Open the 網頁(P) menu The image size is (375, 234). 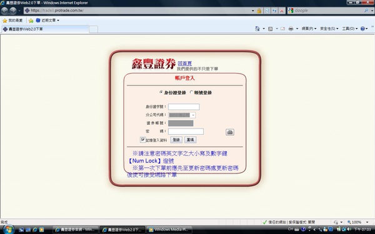click(309, 29)
